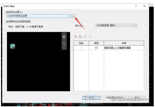The image size is (155, 107).
Task: Click the new set icon above the table
Action: [75, 37]
